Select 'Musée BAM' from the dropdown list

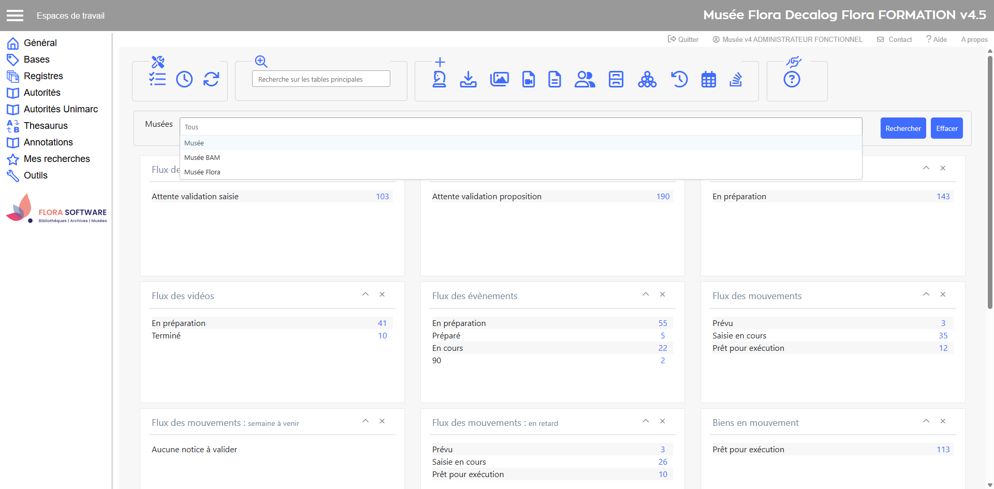pos(202,158)
